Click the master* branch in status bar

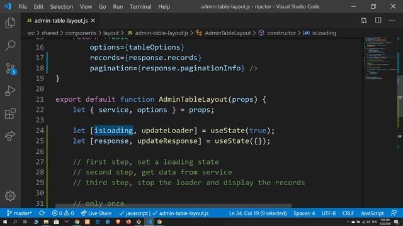(x=20, y=213)
